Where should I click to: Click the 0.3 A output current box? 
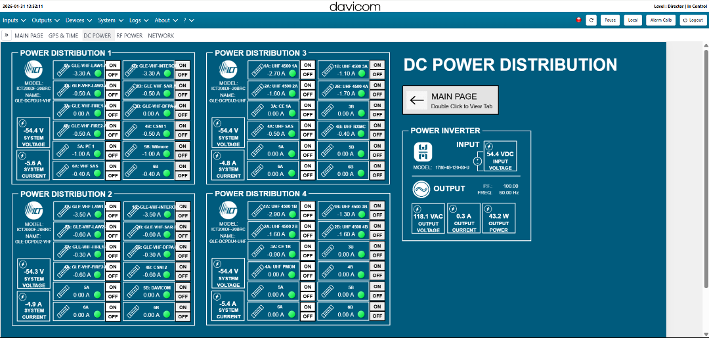click(x=463, y=219)
